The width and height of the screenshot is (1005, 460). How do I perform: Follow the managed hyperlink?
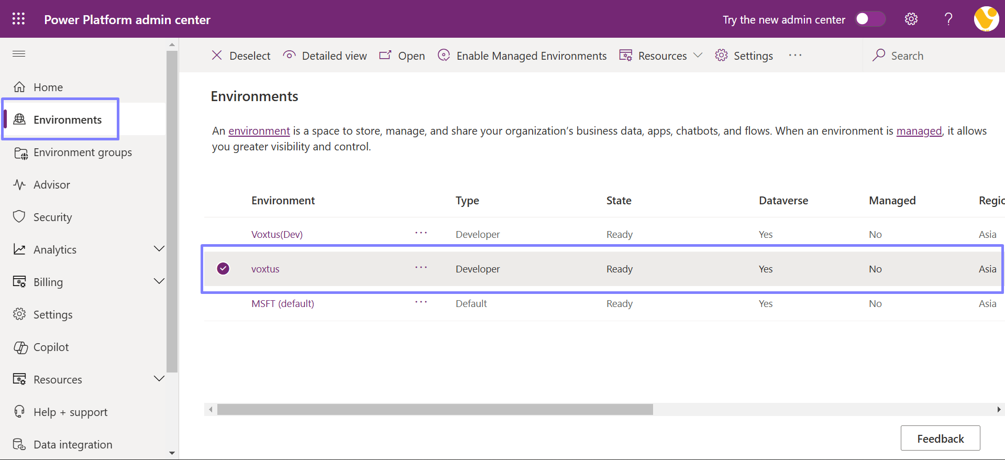pyautogui.click(x=919, y=130)
